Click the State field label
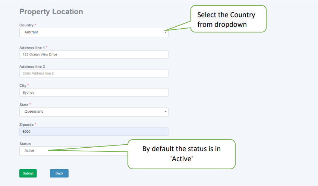Image resolution: width=318 pixels, height=186 pixels. pyautogui.click(x=24, y=105)
